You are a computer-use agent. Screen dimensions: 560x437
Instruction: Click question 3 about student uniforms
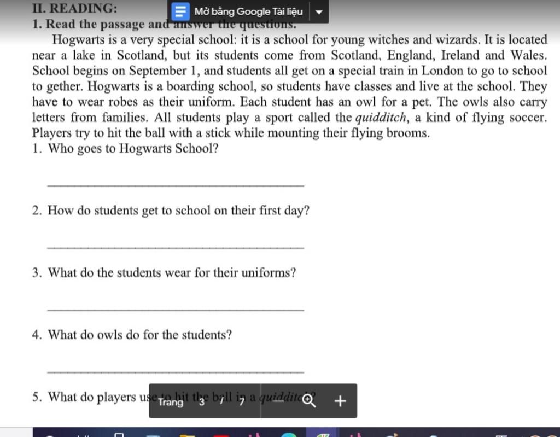click(164, 272)
